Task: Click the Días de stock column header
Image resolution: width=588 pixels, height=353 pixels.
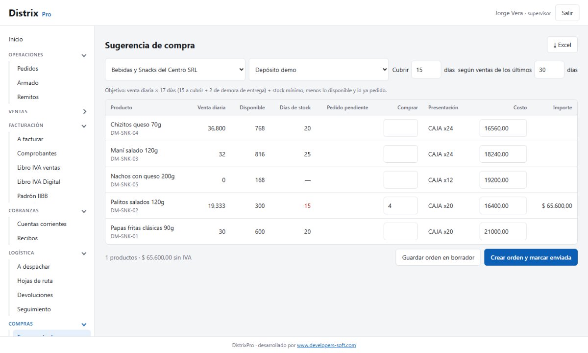Action: 295,107
